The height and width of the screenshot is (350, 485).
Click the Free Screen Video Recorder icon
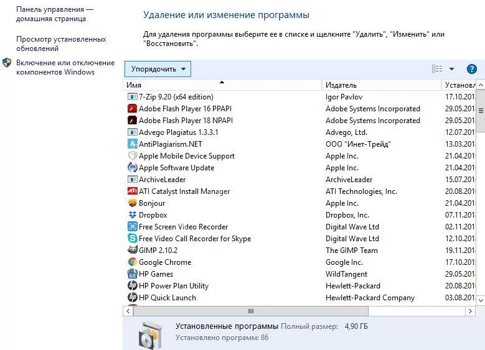tap(133, 226)
